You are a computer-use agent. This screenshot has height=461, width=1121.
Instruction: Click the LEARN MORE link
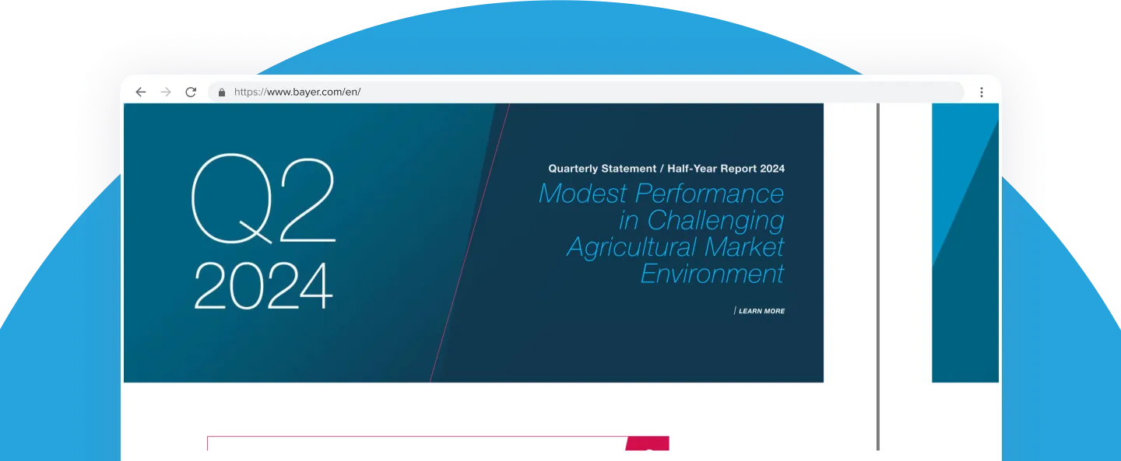pos(760,311)
